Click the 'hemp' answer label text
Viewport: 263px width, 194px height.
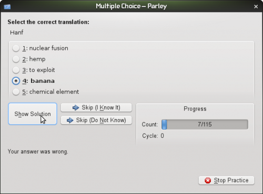pyautogui.click(x=37, y=59)
